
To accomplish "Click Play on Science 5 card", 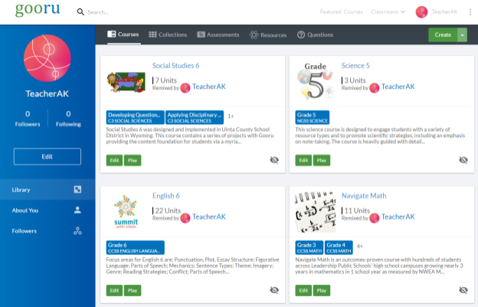I will (x=321, y=160).
